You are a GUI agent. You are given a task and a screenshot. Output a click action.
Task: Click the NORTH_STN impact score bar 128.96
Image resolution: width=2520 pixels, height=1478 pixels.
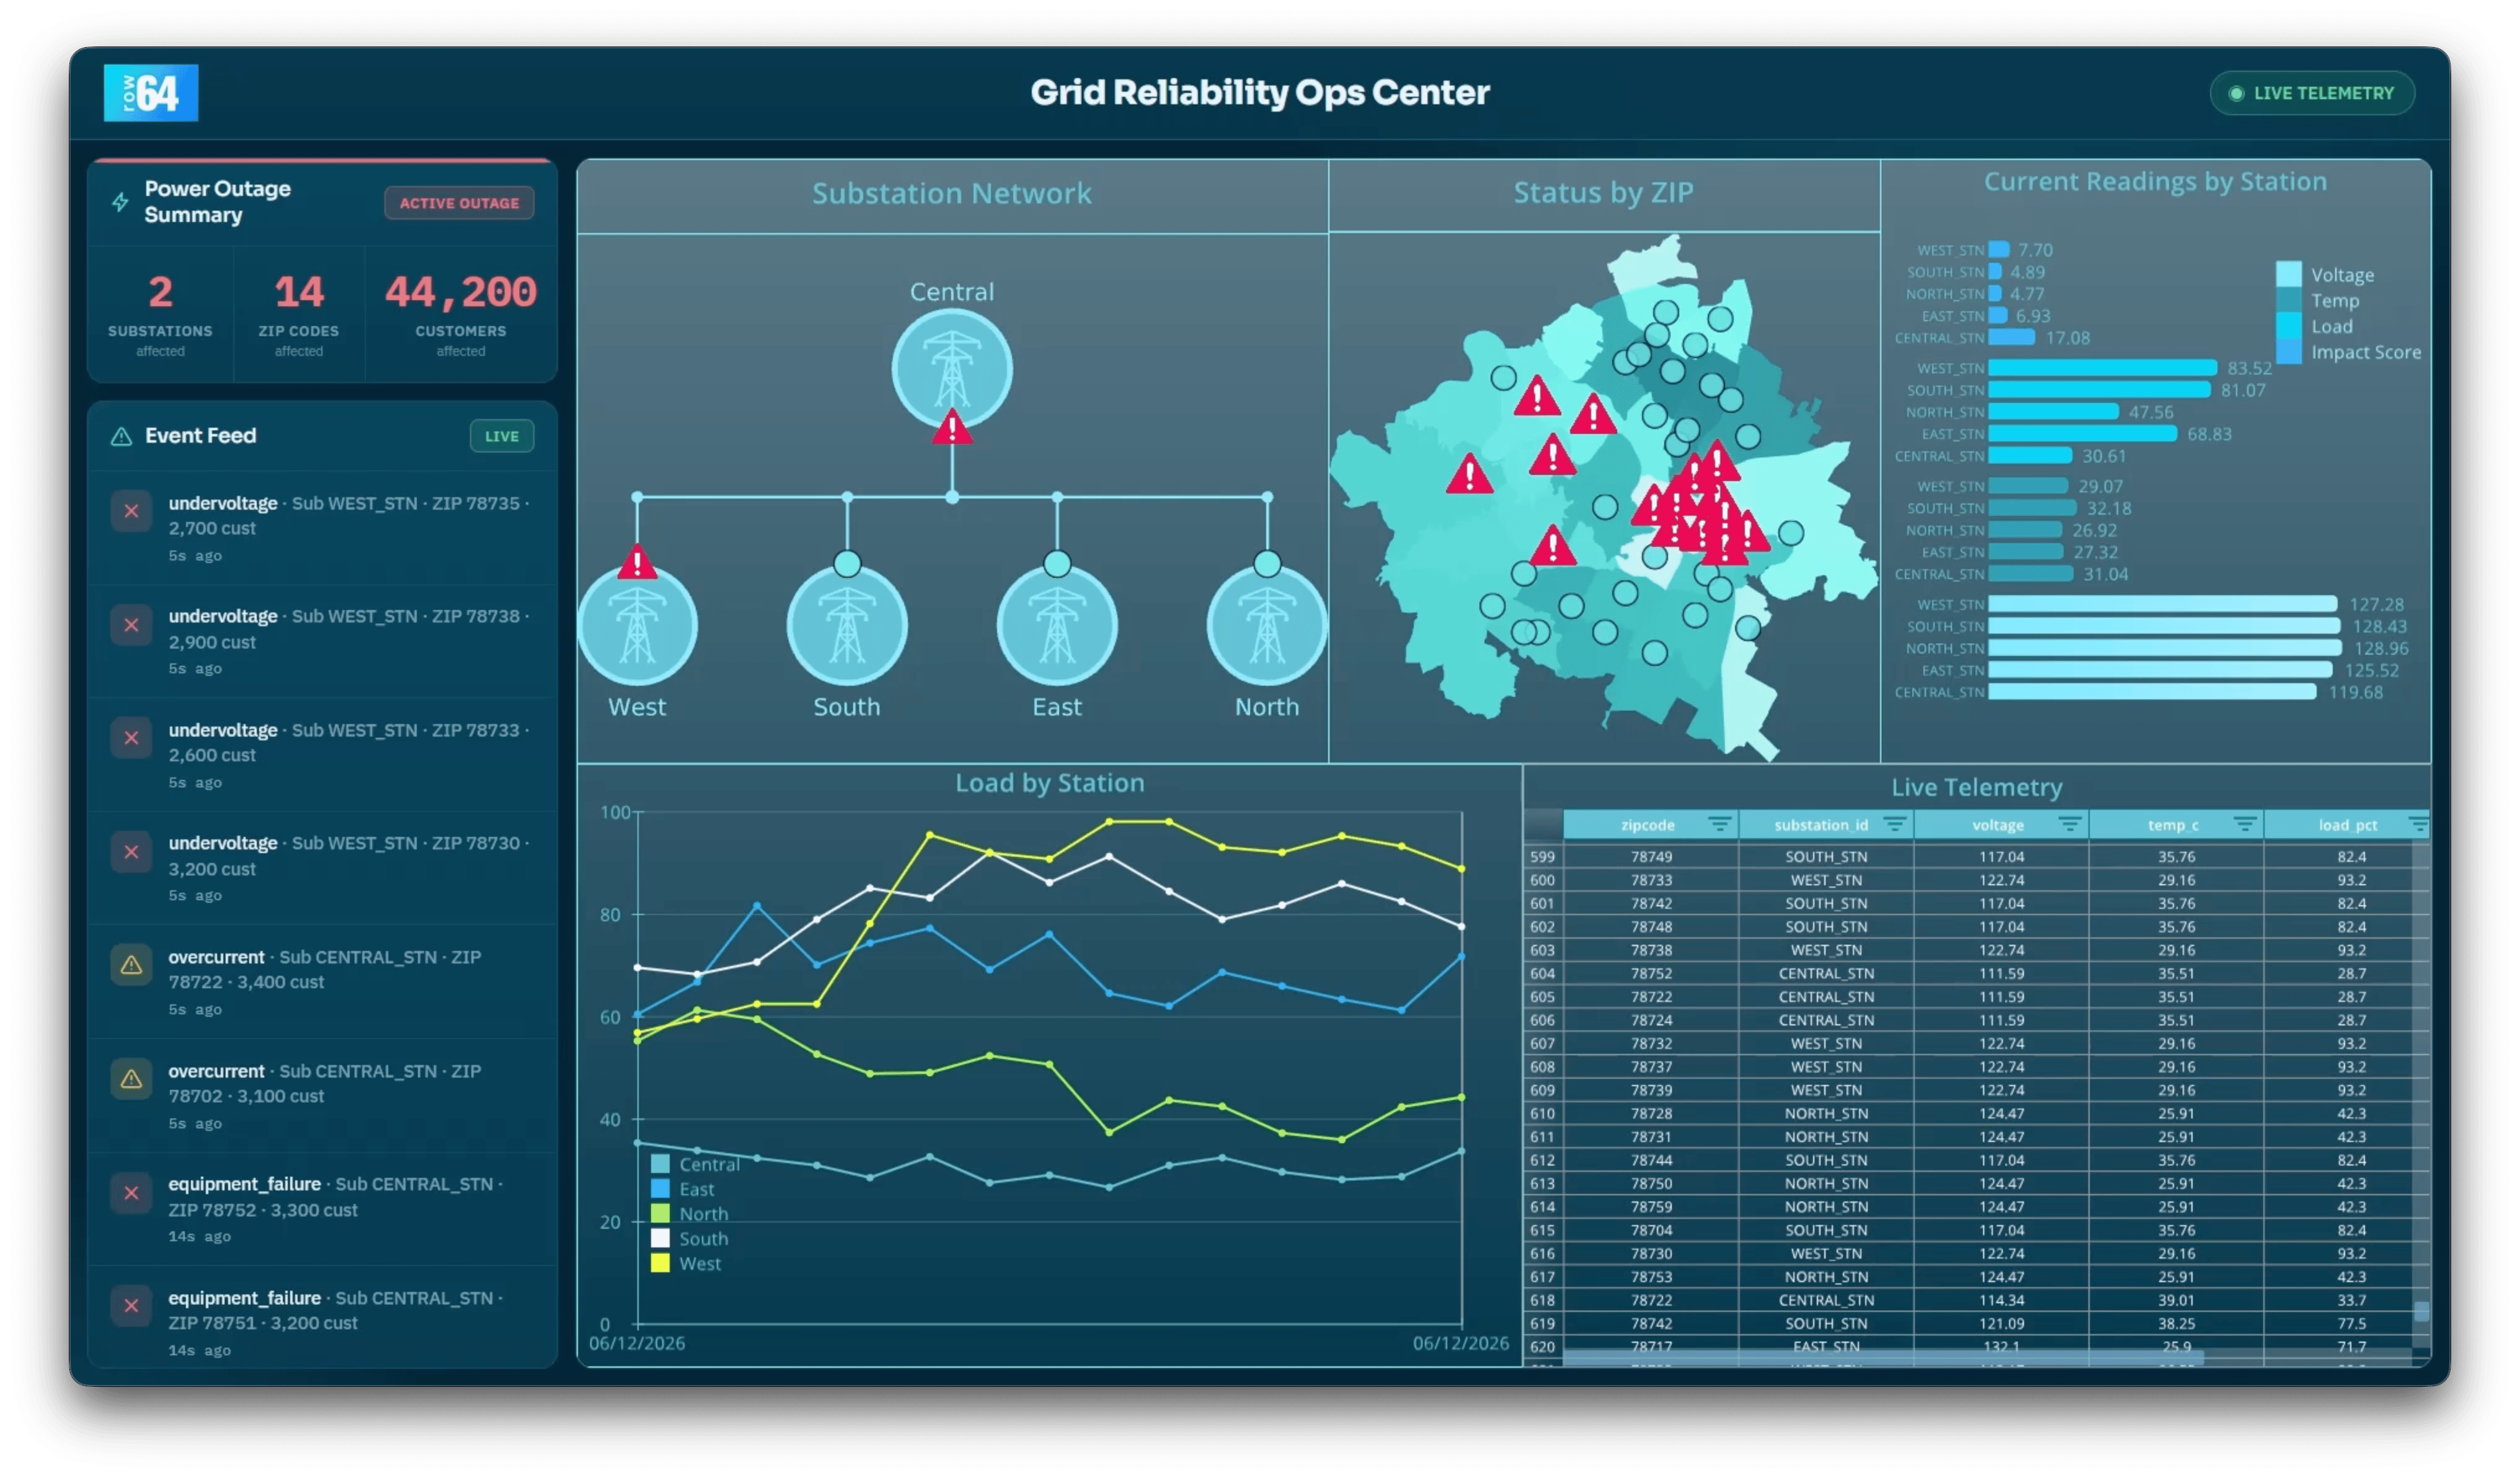click(x=2165, y=649)
